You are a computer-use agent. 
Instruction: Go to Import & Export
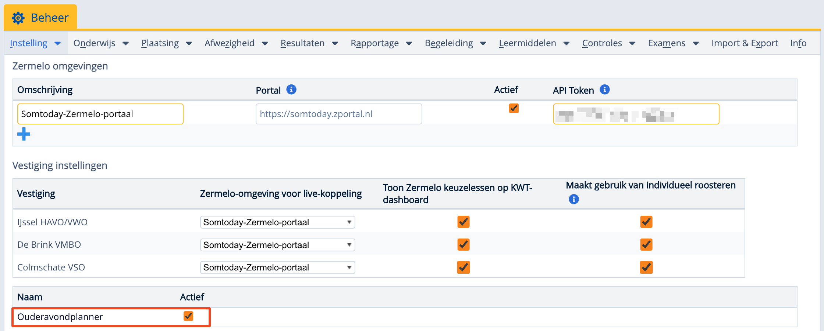click(745, 43)
